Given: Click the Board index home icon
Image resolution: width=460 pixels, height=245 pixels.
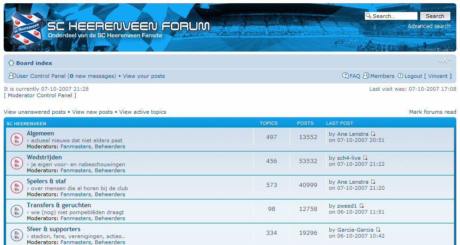Looking at the screenshot, I should [11, 63].
